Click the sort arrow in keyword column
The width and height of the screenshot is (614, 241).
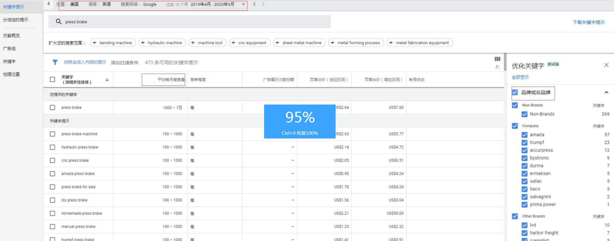pos(107,80)
